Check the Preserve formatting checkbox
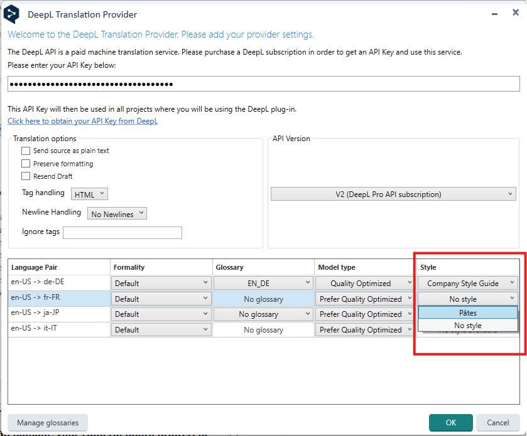This screenshot has width=527, height=436. pos(26,163)
